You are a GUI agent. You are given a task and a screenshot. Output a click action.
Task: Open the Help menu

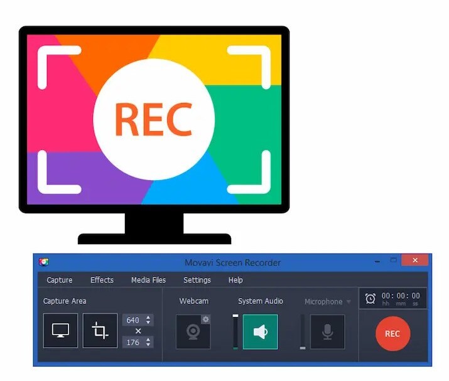(x=235, y=280)
